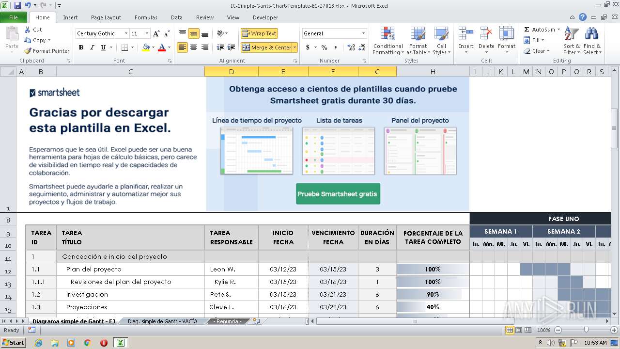This screenshot has width=620, height=349.
Task: Apply the yellow fill color bucket
Action: [x=145, y=48]
